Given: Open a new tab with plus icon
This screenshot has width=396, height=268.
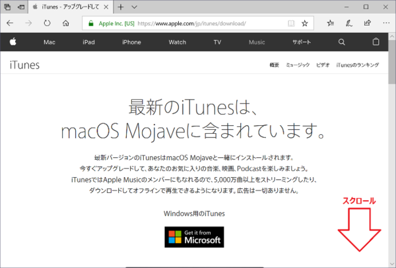Looking at the screenshot, I should [121, 7].
